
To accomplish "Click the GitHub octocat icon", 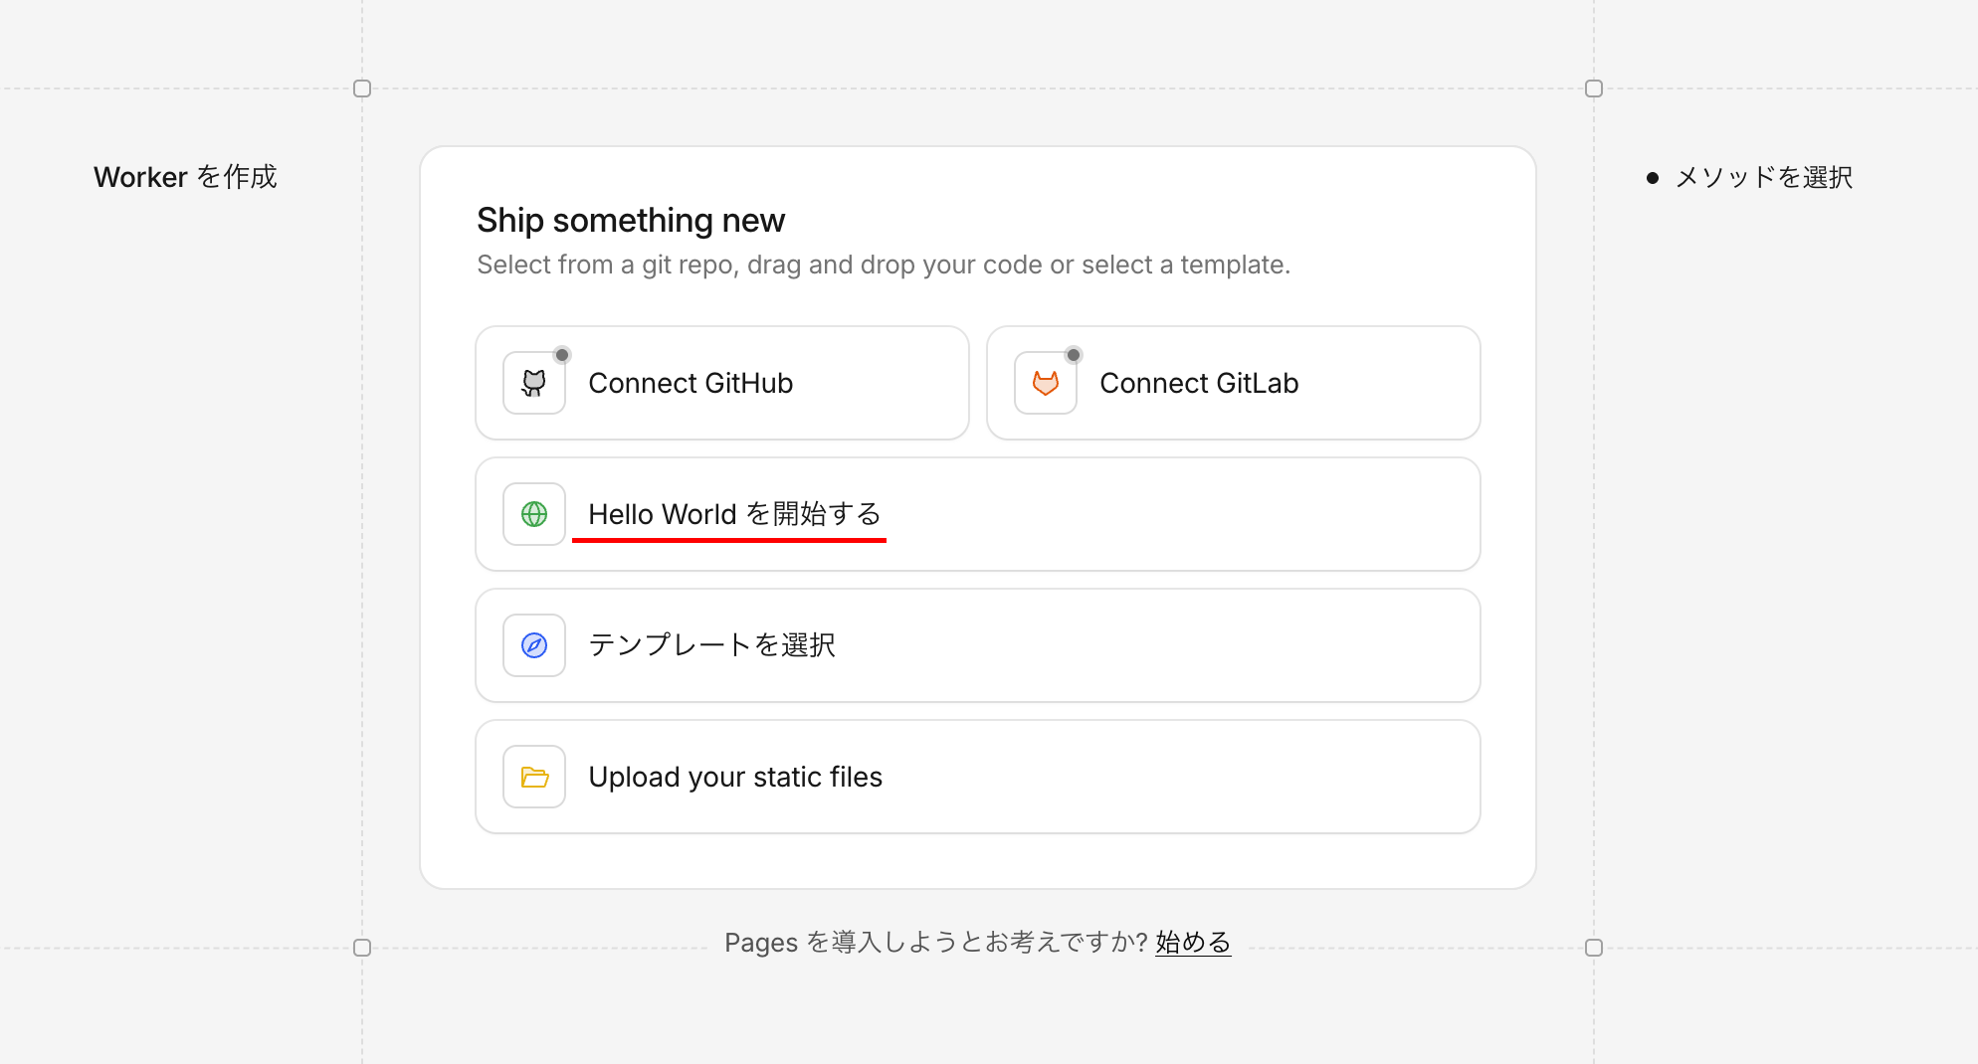I will (534, 383).
